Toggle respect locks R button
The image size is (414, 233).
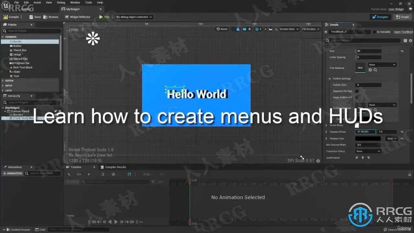[x=249, y=29]
